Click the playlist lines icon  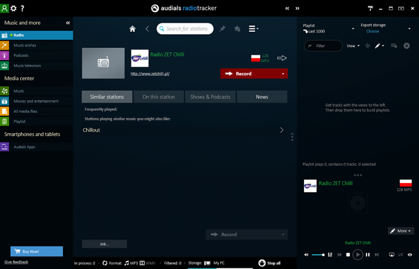pyautogui.click(x=394, y=46)
